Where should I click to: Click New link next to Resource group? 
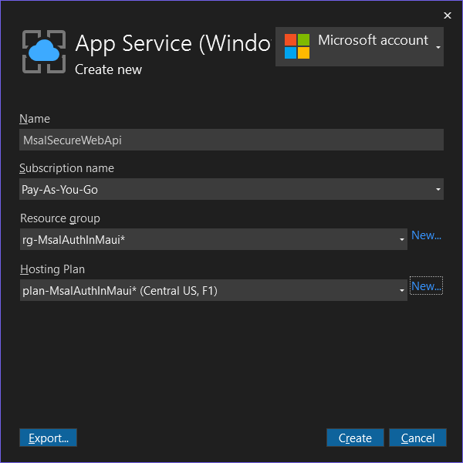click(x=426, y=235)
